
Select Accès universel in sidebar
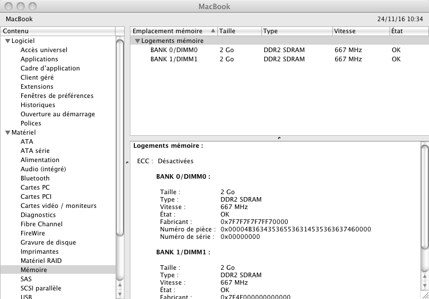(44, 50)
